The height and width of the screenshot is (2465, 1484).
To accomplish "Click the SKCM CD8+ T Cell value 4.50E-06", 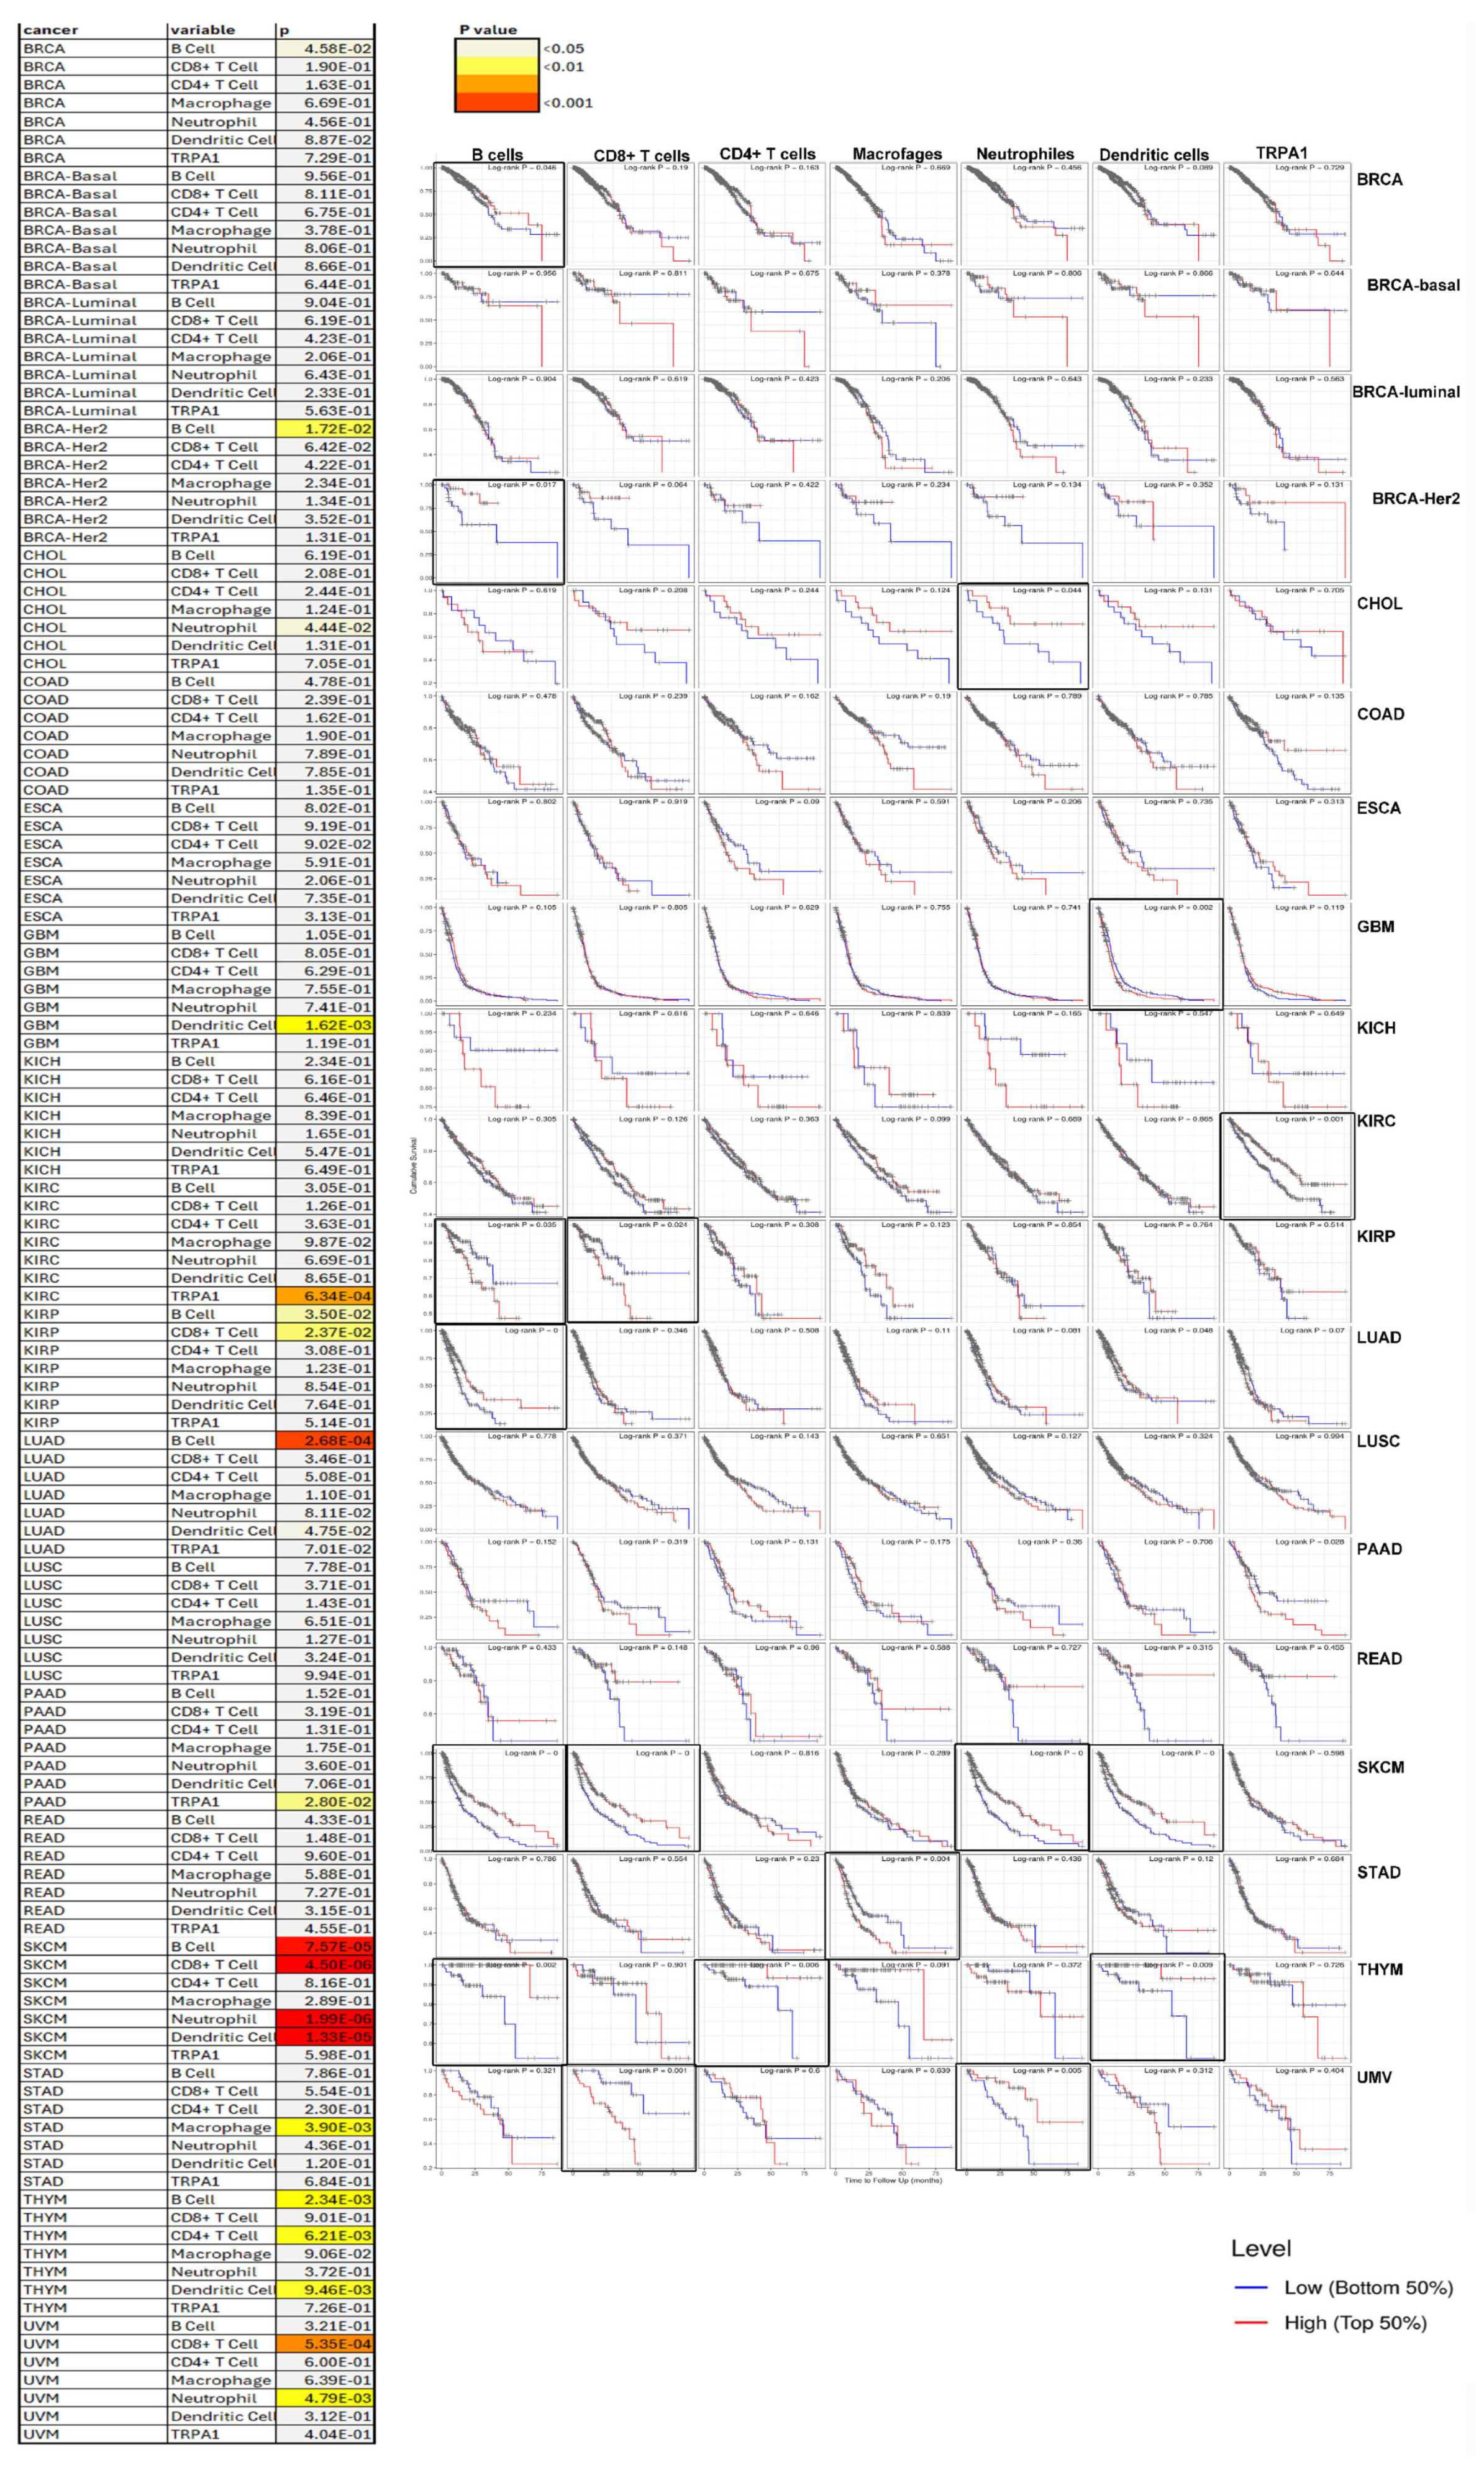I will coord(325,1965).
